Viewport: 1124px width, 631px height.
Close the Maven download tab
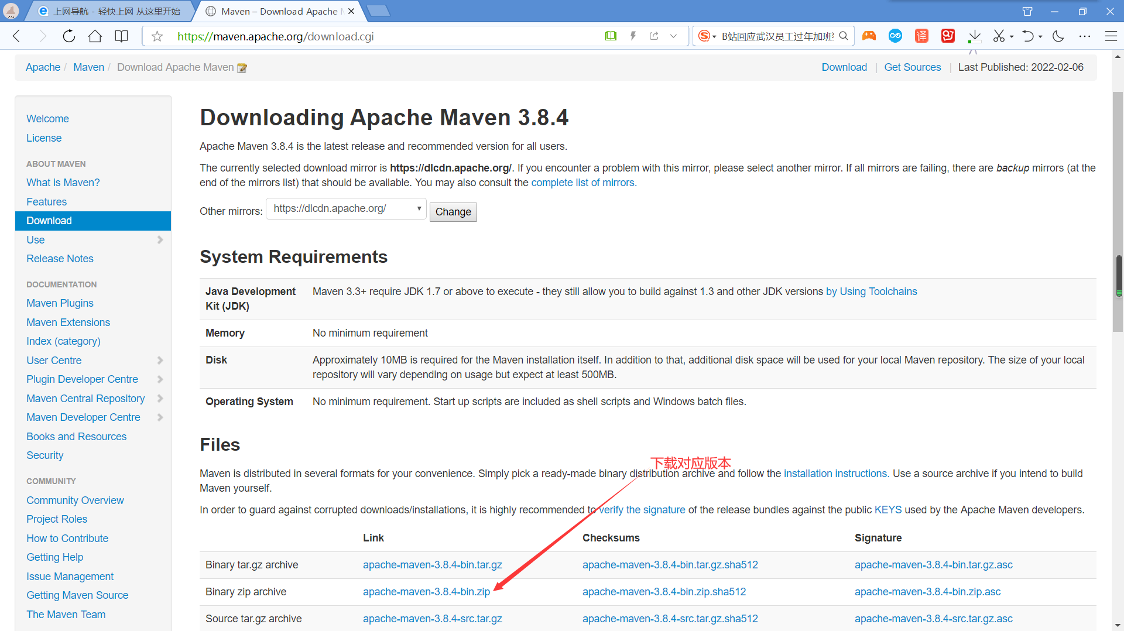351,11
